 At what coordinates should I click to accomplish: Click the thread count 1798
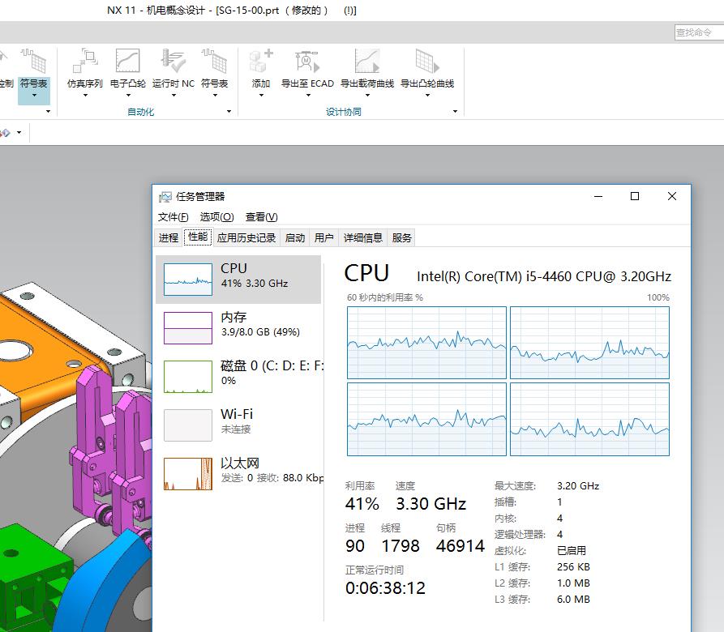[x=401, y=546]
